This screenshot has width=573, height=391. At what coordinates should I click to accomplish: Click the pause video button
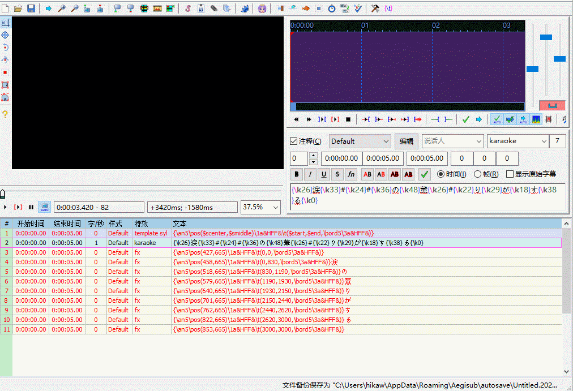tap(31, 208)
